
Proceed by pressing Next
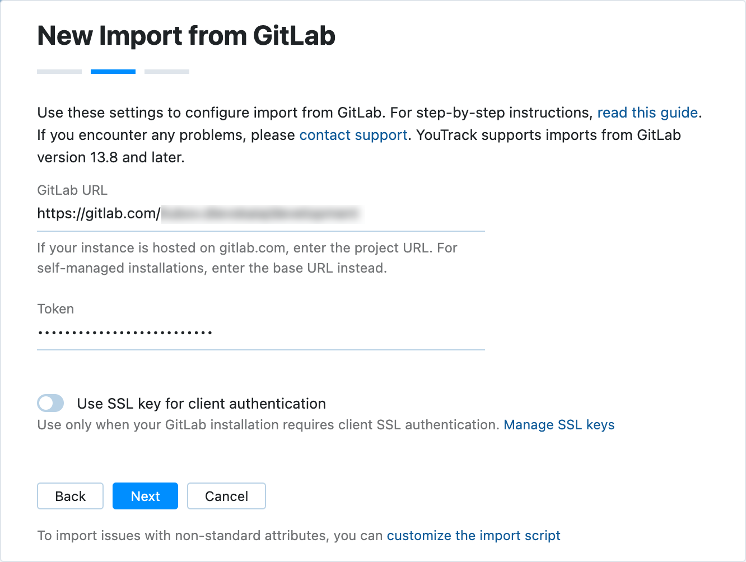pos(145,496)
